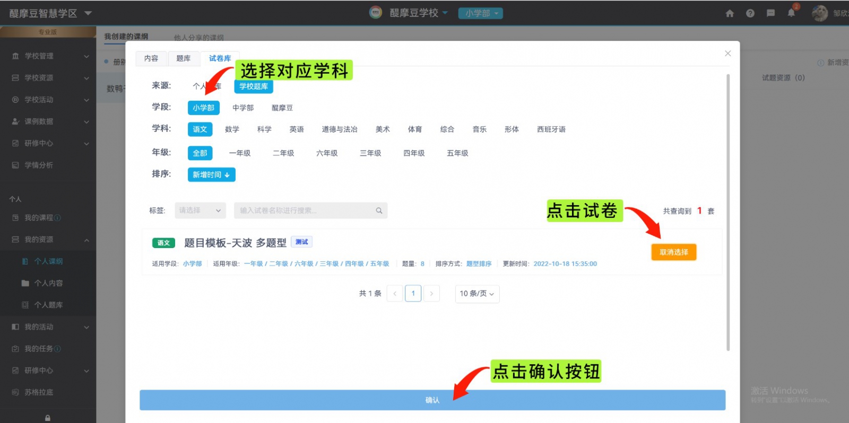Click the dialog's vertical scrollbar

728,212
